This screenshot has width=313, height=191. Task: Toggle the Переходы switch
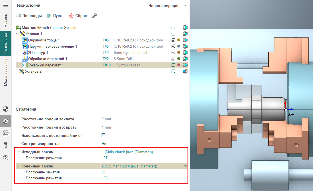pos(19,16)
